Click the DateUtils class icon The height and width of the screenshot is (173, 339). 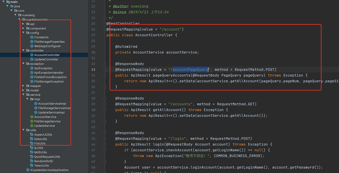pos(32,139)
